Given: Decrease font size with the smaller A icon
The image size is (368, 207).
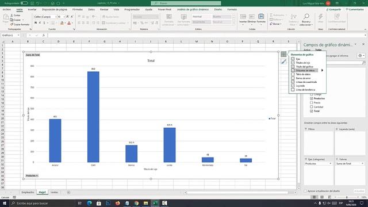Looking at the screenshot, I should (72, 17).
